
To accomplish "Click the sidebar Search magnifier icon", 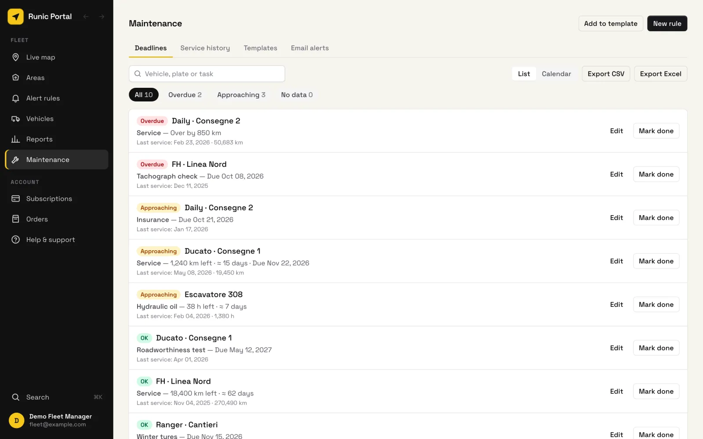I will [15, 397].
